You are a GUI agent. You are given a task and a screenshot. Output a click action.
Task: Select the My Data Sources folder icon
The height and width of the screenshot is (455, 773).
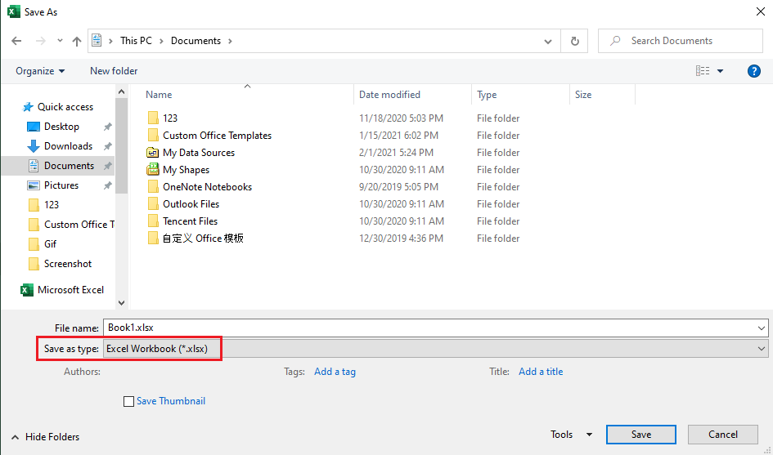click(x=153, y=152)
